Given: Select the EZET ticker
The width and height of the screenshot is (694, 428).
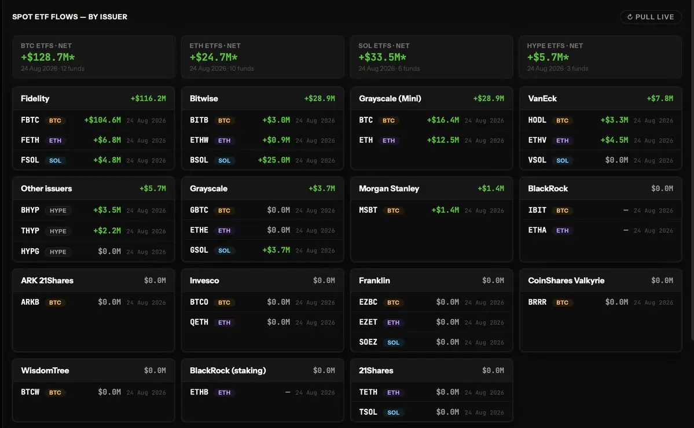Looking at the screenshot, I should (368, 322).
